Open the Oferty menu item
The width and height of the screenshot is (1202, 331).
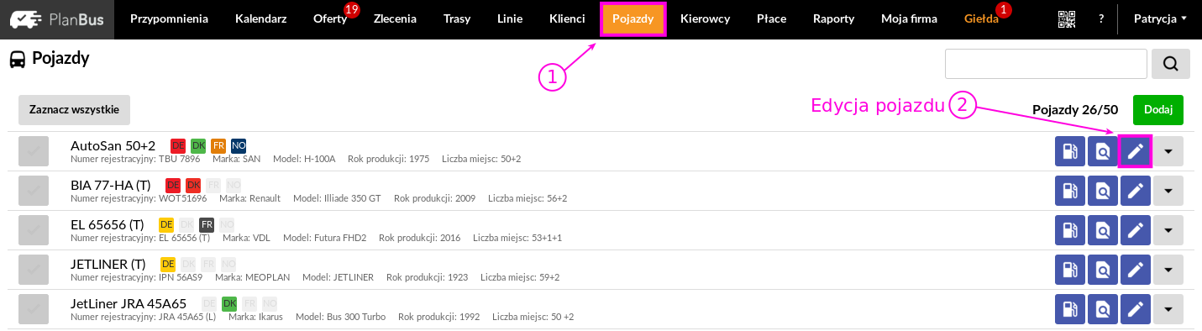(x=330, y=19)
